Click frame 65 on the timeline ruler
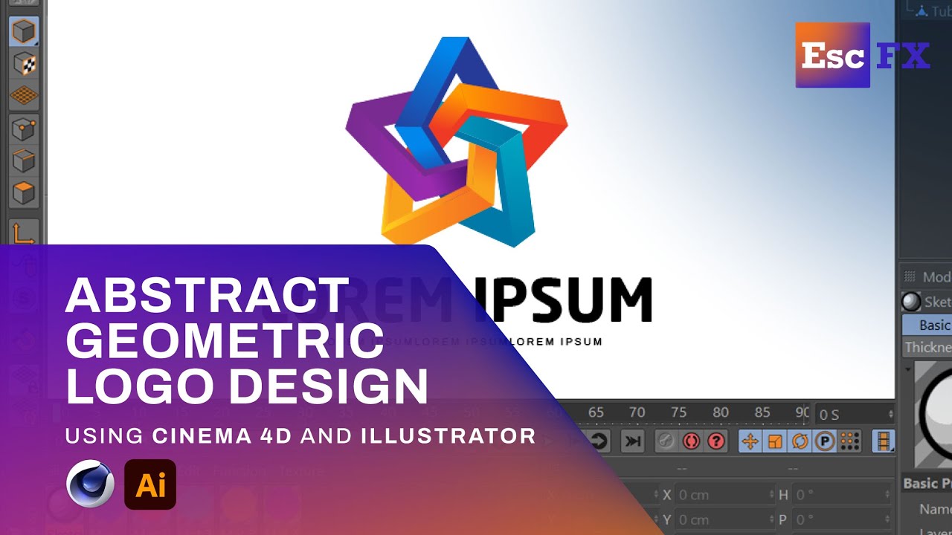 [596, 412]
